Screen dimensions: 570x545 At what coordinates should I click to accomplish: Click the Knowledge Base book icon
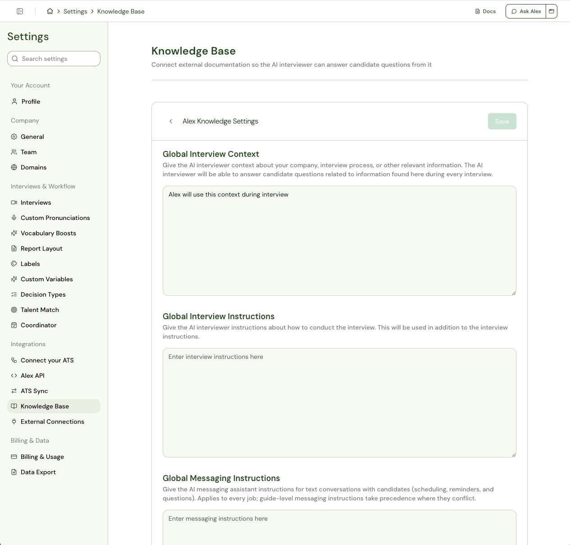14,406
